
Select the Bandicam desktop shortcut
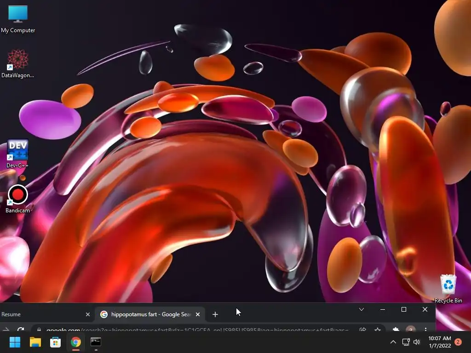tap(17, 199)
